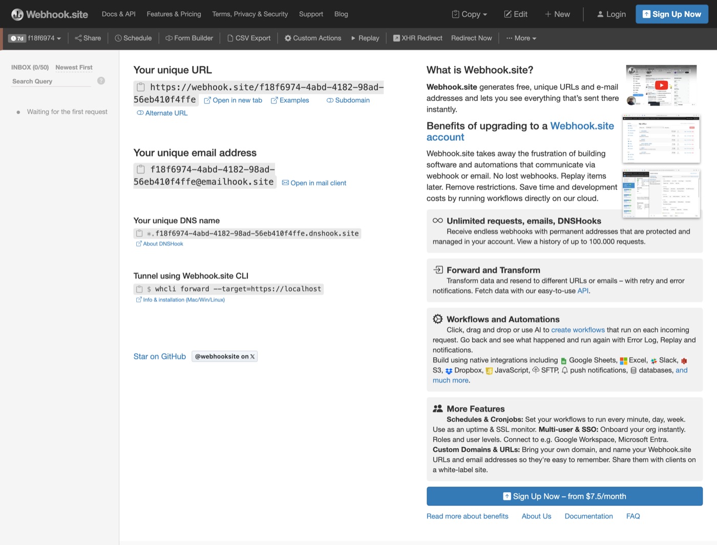This screenshot has height=545, width=717.
Task: Copy the whcli forward command clipboard icon
Action: click(x=139, y=289)
